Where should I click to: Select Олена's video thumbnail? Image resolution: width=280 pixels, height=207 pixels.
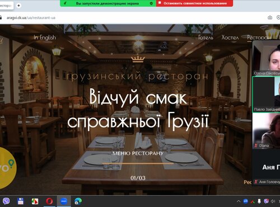click(x=266, y=58)
